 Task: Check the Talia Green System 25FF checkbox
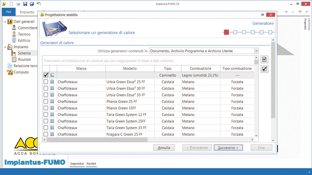(46, 121)
